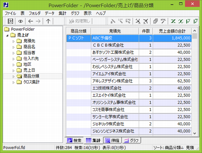Select the ＣＢＣＢ株式会社 cell
Image resolution: width=202 pixels, height=153 pixels.
115,45
